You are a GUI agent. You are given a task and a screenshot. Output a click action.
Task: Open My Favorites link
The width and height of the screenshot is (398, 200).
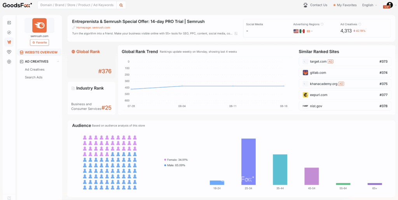[x=347, y=5]
